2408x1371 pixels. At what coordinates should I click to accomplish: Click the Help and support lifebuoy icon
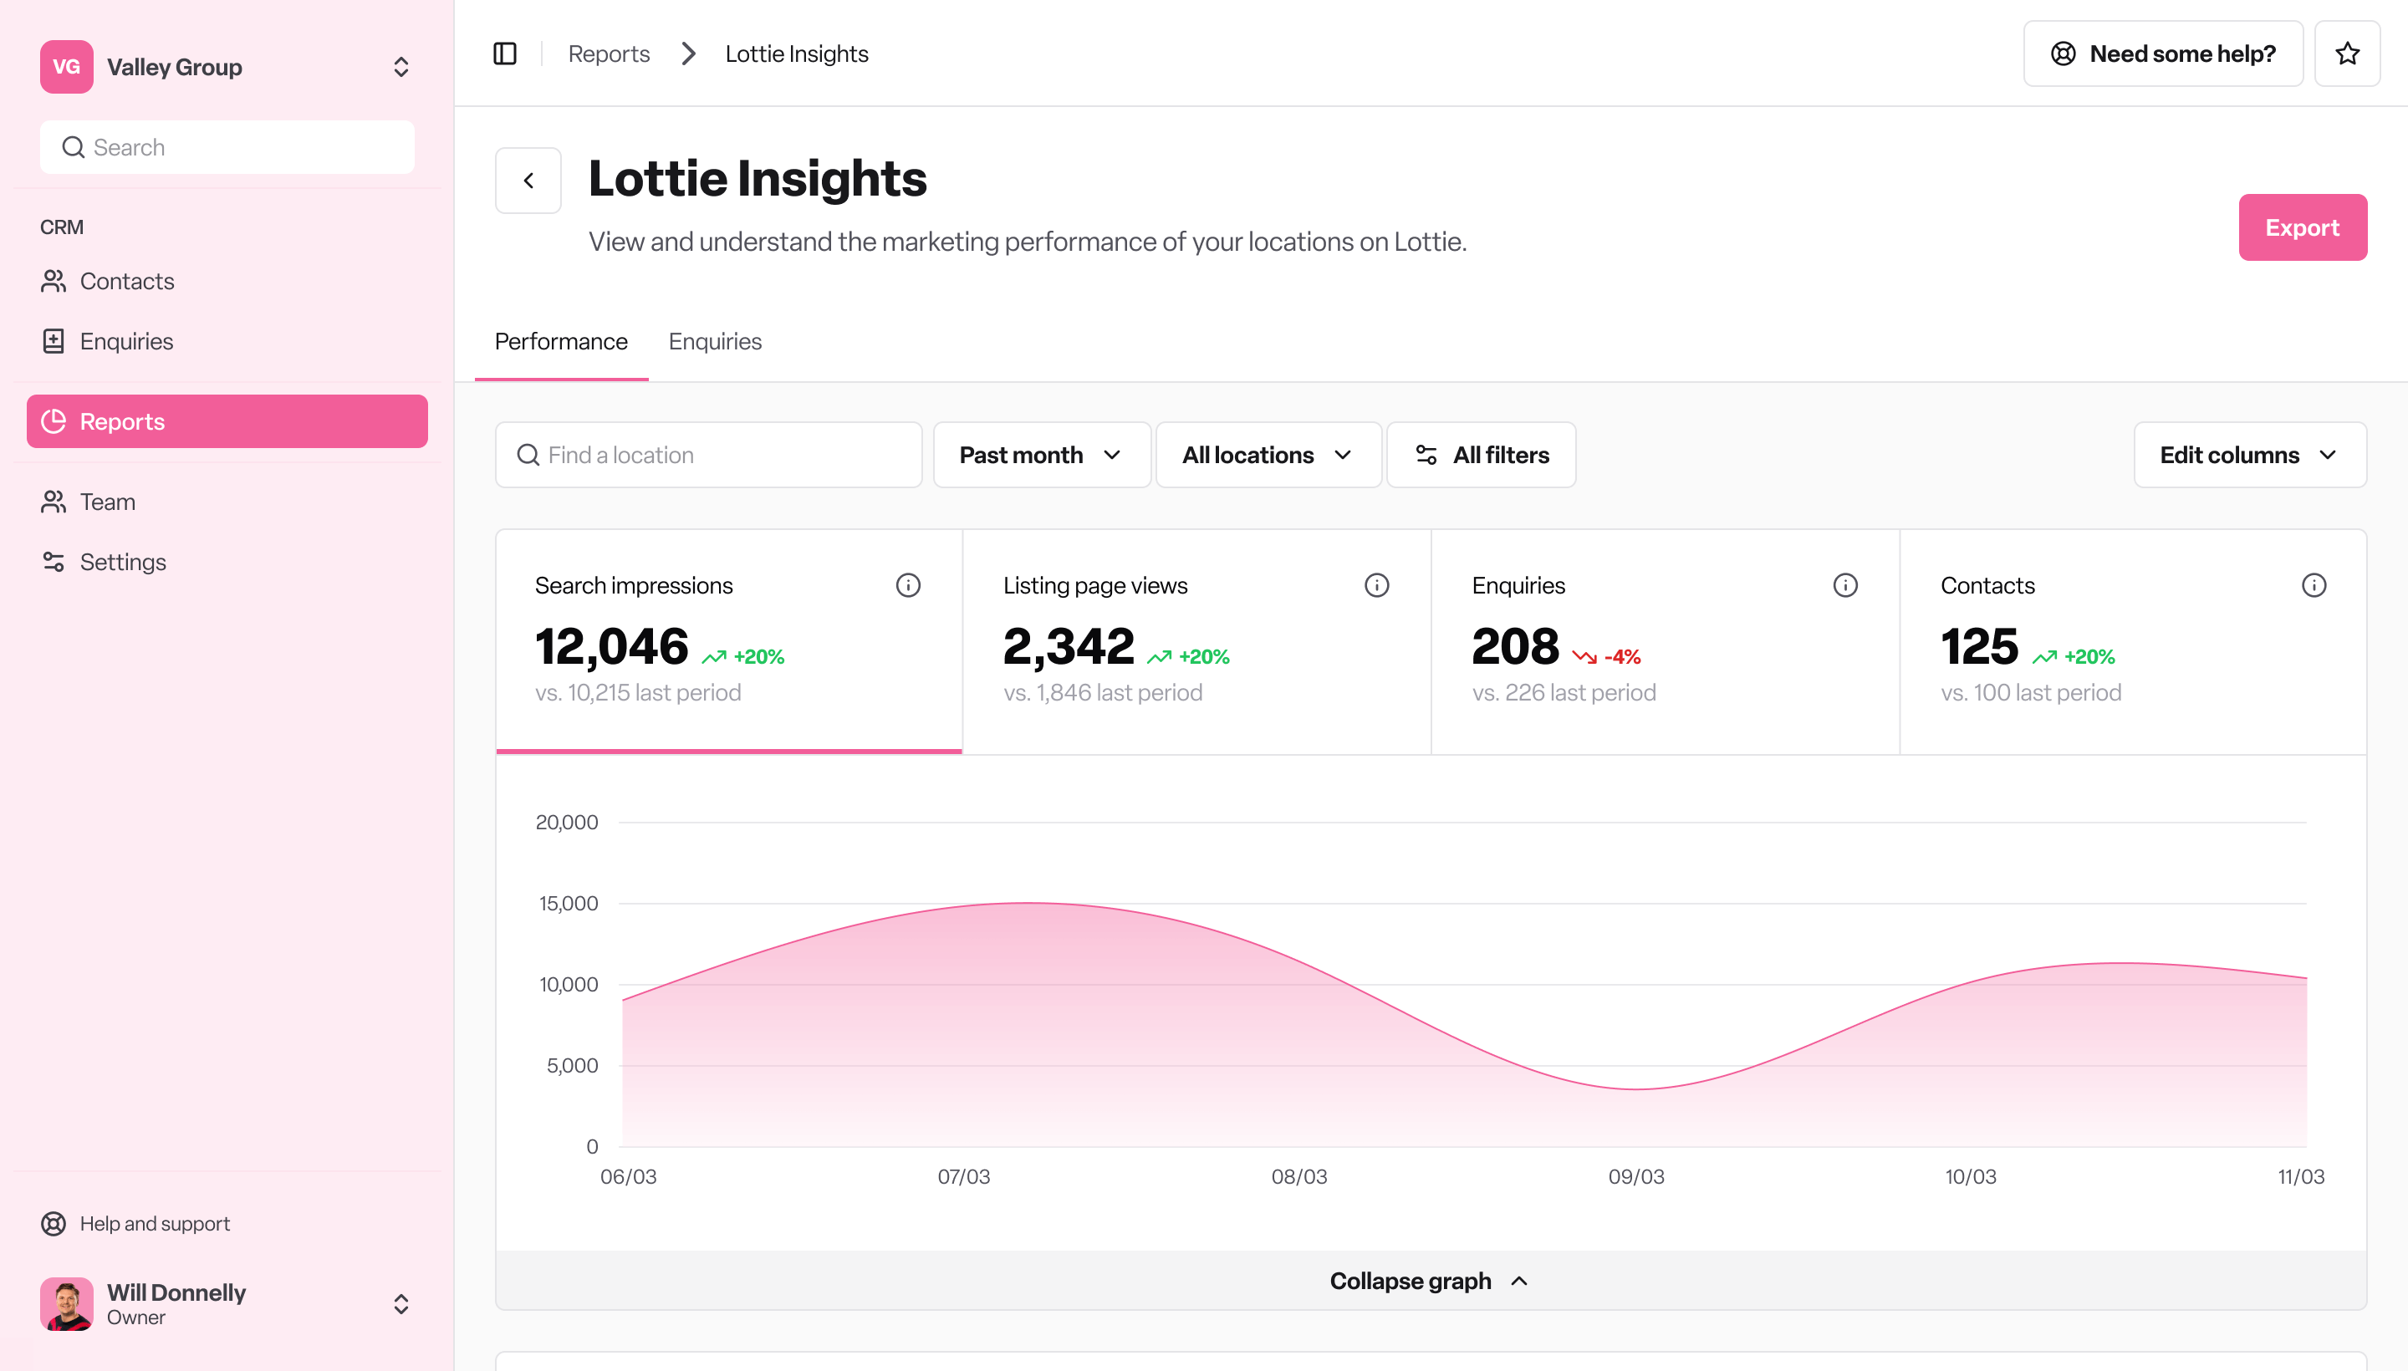(54, 1223)
